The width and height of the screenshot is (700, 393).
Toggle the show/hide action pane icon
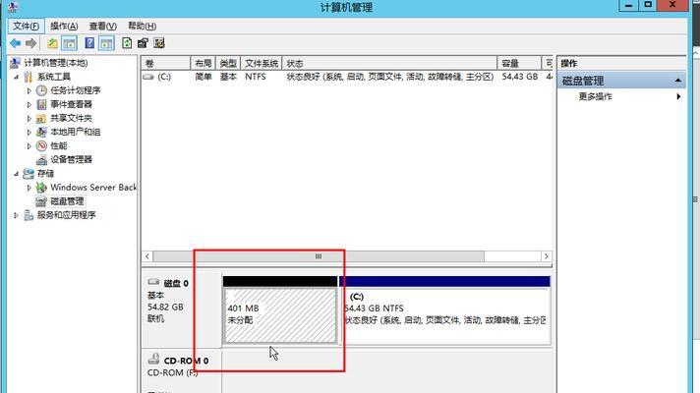tap(106, 43)
